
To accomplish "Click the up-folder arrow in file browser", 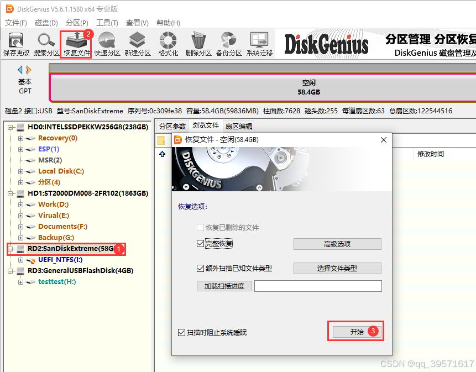I will [x=163, y=154].
